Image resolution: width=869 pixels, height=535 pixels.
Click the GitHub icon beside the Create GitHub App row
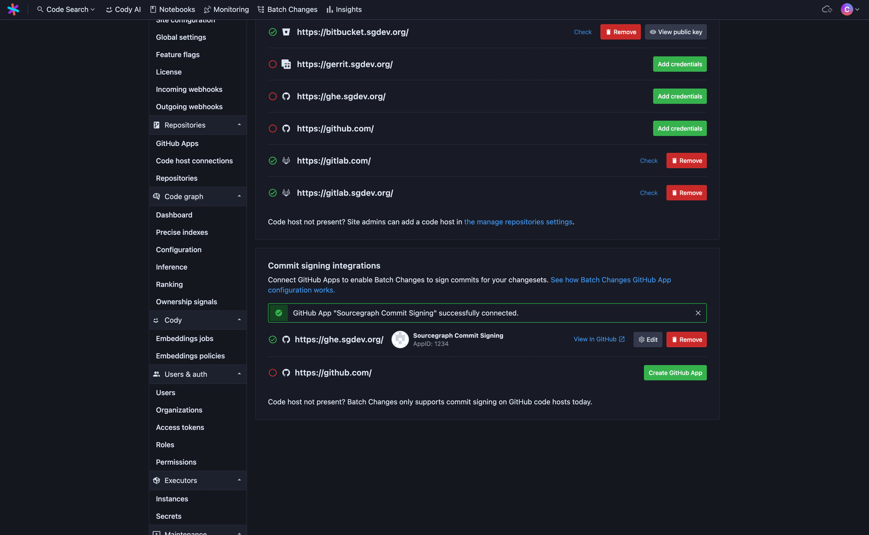click(x=286, y=373)
